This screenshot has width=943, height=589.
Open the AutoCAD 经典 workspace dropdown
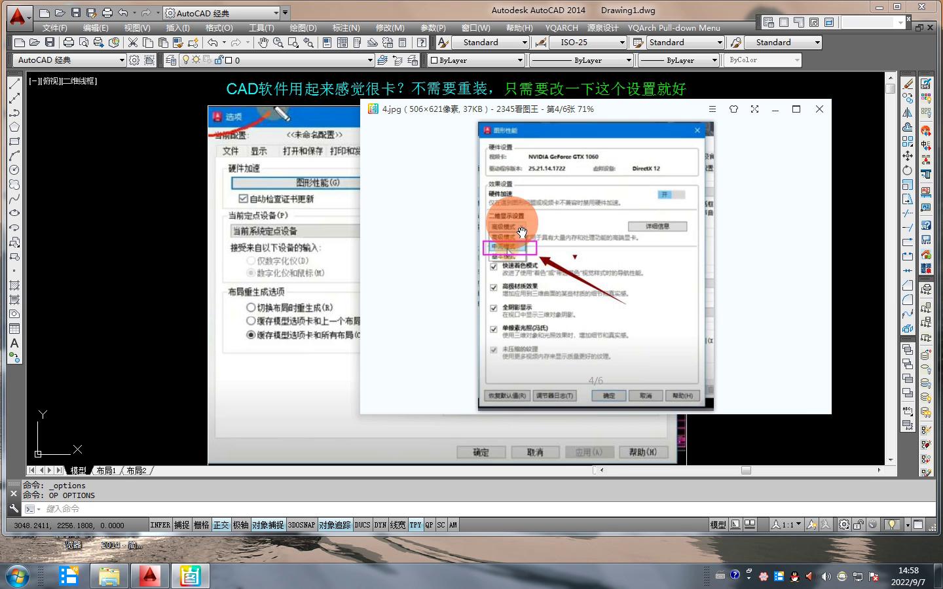(121, 60)
